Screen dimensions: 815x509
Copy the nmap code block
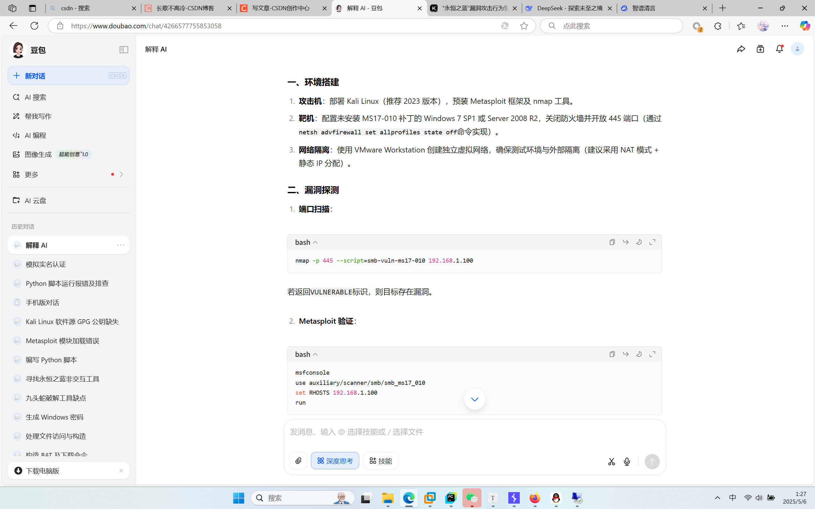click(x=612, y=242)
